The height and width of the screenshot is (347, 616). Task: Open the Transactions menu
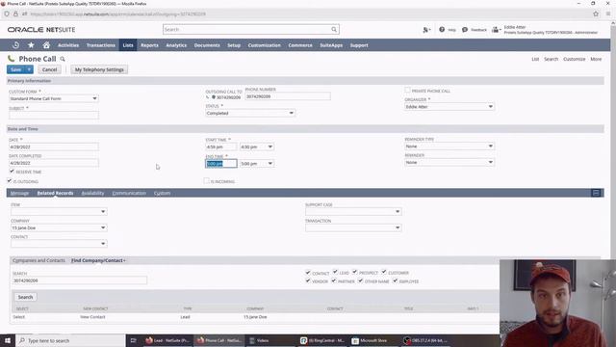(100, 45)
